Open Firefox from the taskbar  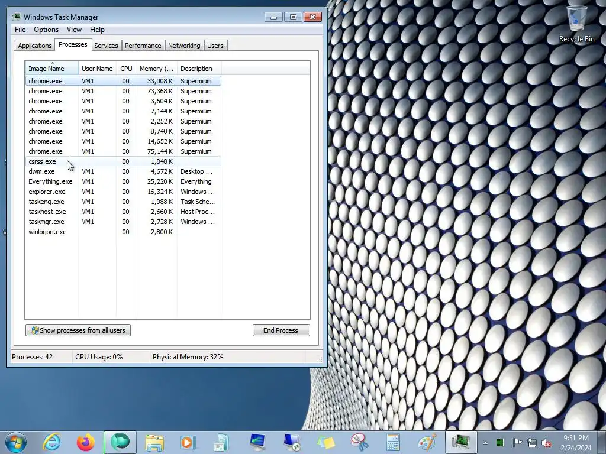[85, 442]
